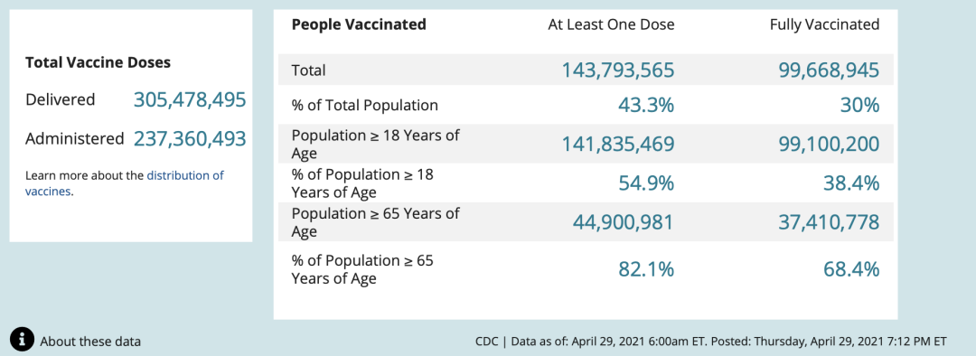Click the 54.9% adults one-dose percentage
Viewport: 976px width, 356px height.
pos(646,183)
